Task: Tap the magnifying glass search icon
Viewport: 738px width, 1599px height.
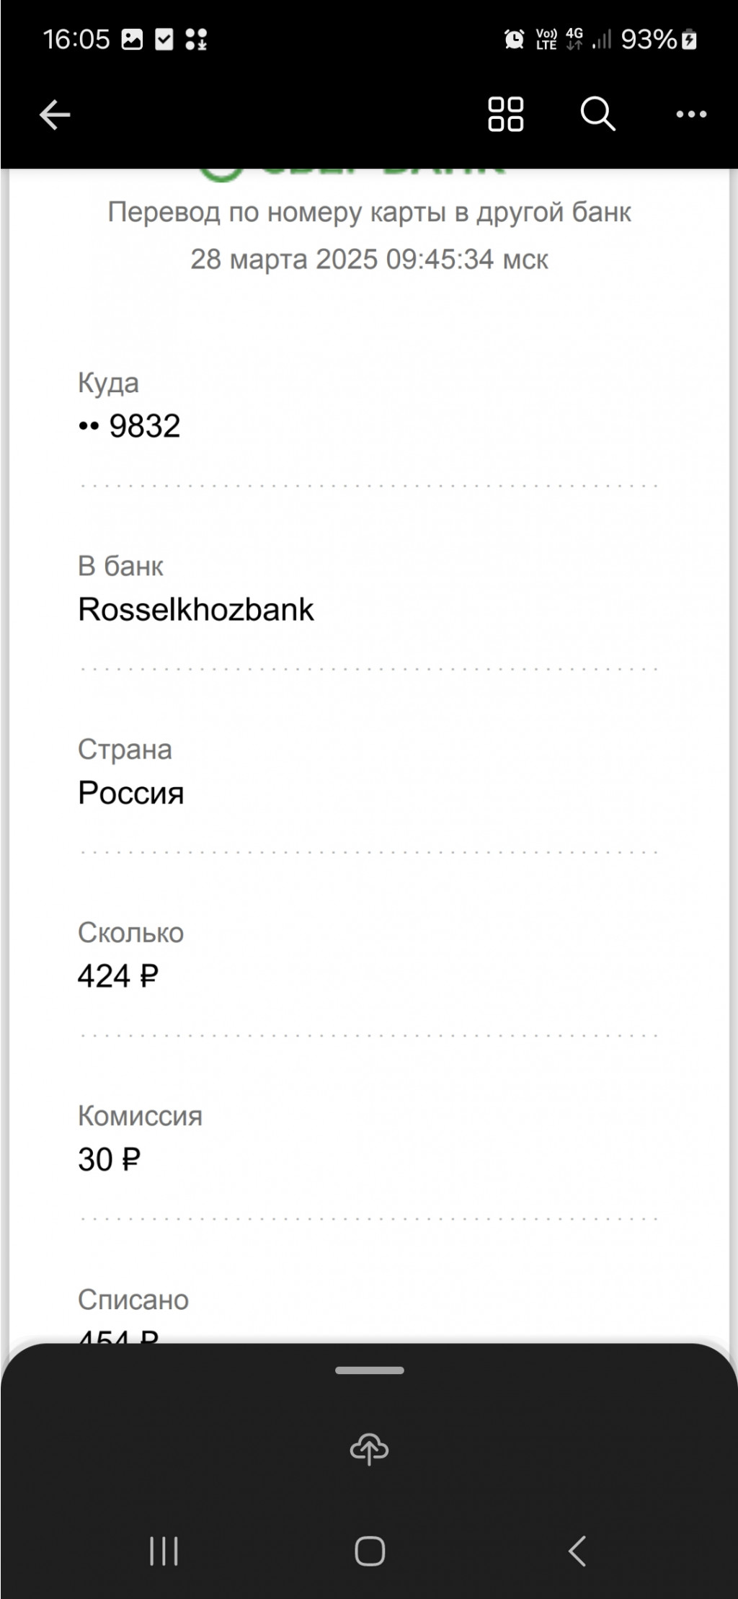Action: [x=597, y=114]
